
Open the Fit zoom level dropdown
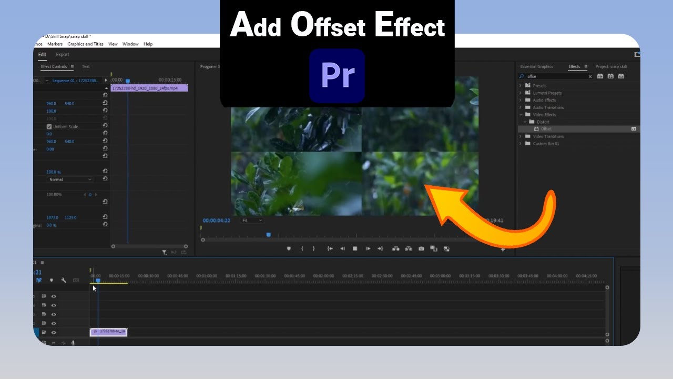252,220
